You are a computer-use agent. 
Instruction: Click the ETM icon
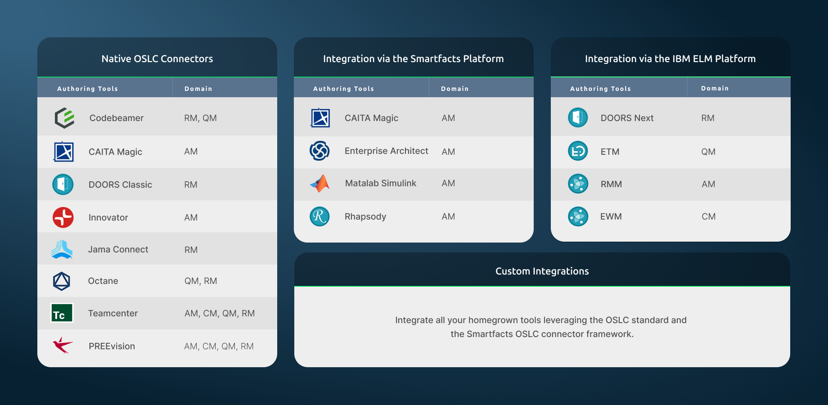pyautogui.click(x=578, y=151)
